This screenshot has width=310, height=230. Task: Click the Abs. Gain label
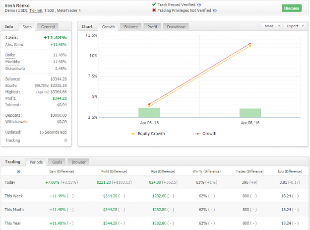pos(14,45)
